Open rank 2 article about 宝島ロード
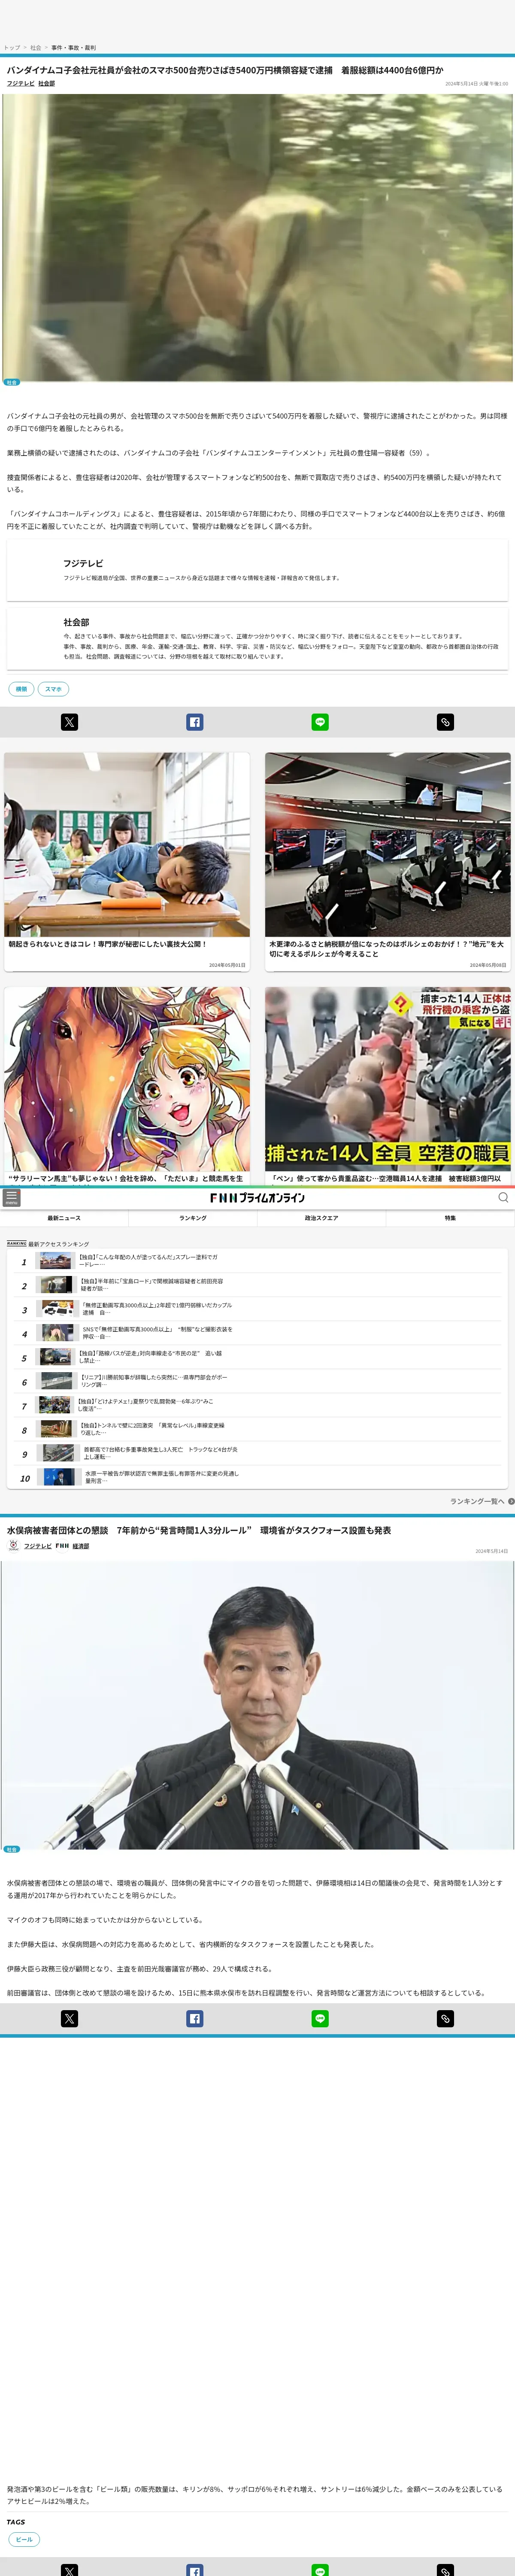This screenshot has width=515, height=2576. coord(151,1286)
